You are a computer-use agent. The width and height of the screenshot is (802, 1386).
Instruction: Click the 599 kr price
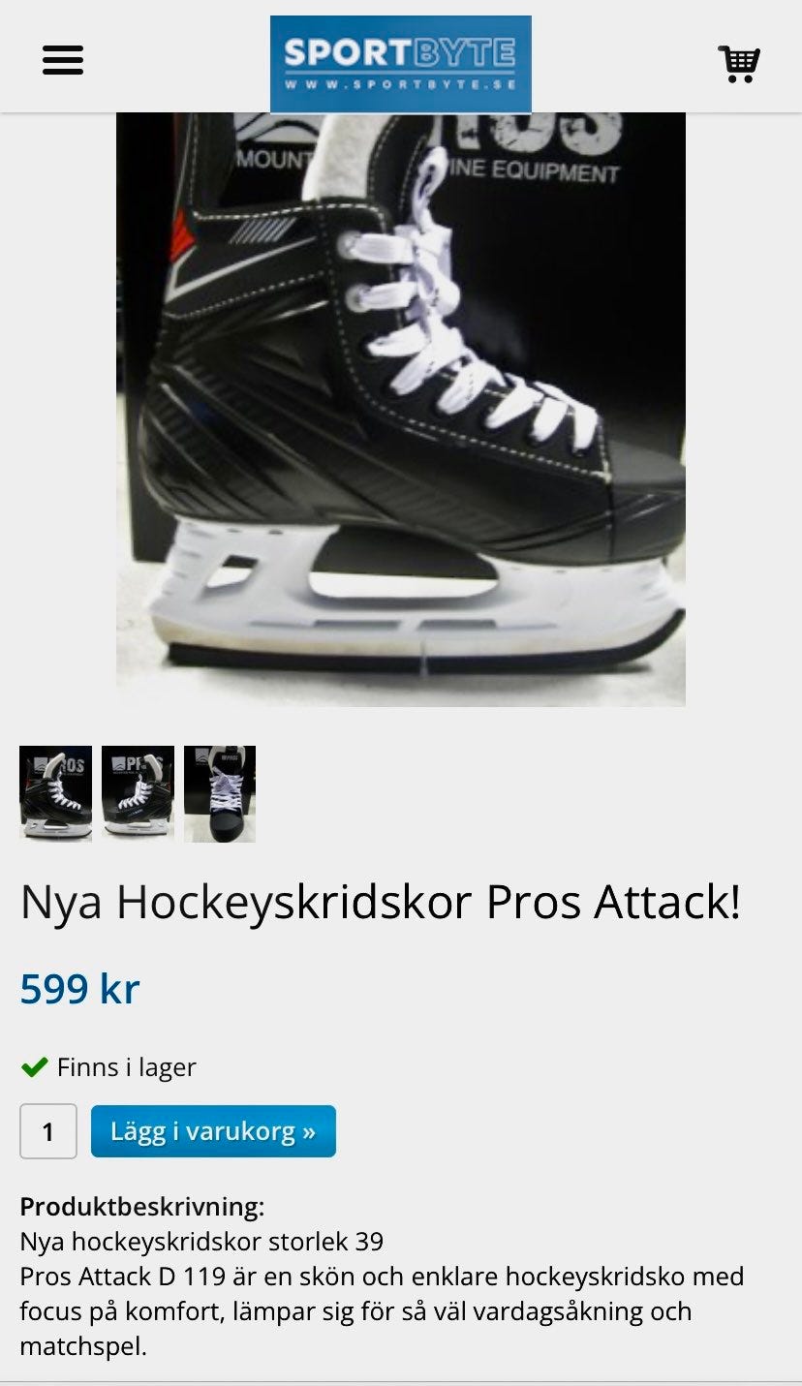(x=80, y=989)
